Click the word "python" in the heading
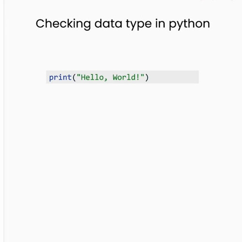Image resolution: width=242 pixels, height=242 pixels. click(189, 24)
